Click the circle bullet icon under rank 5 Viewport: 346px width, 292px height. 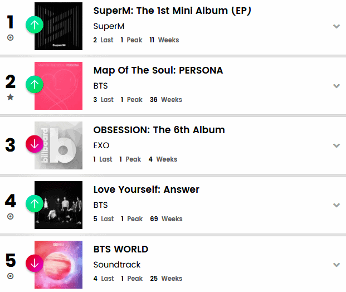tap(11, 276)
